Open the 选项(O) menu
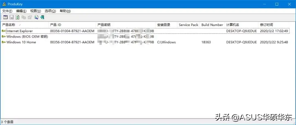Screen dimensions: 296x125 pos(50,11)
